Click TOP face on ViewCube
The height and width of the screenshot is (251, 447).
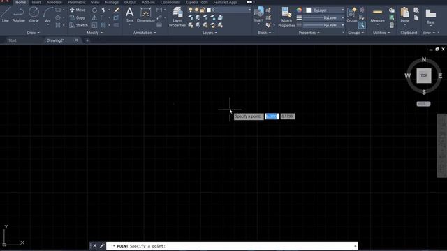(x=424, y=76)
